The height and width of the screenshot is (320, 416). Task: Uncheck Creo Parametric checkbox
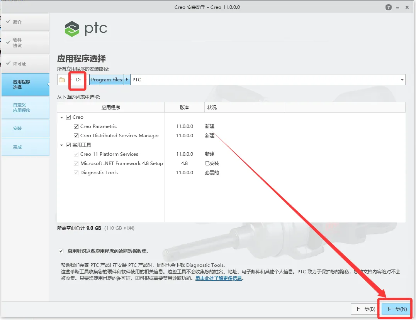pos(76,126)
